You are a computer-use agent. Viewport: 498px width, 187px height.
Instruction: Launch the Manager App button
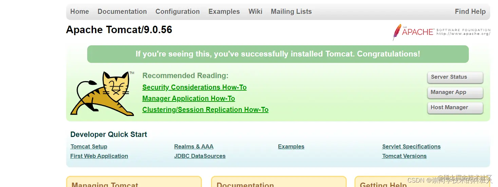(455, 92)
